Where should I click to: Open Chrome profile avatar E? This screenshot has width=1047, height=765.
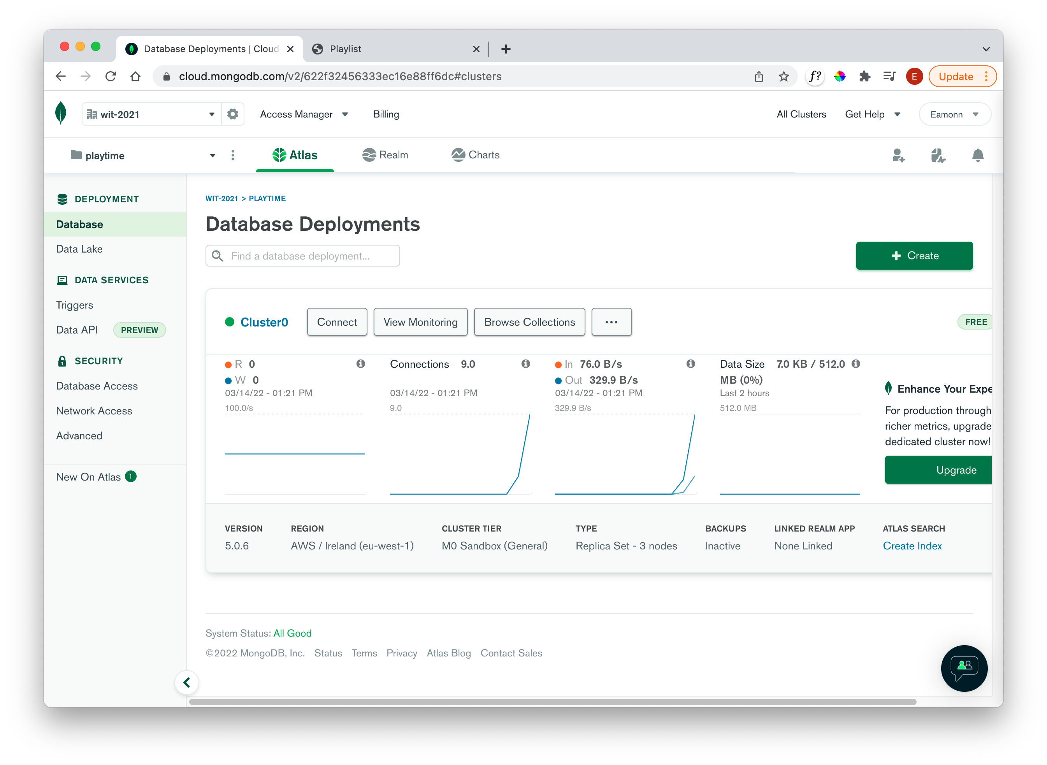[915, 76]
